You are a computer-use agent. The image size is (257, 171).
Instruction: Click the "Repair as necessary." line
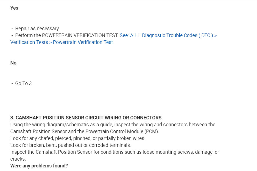[x=37, y=29]
